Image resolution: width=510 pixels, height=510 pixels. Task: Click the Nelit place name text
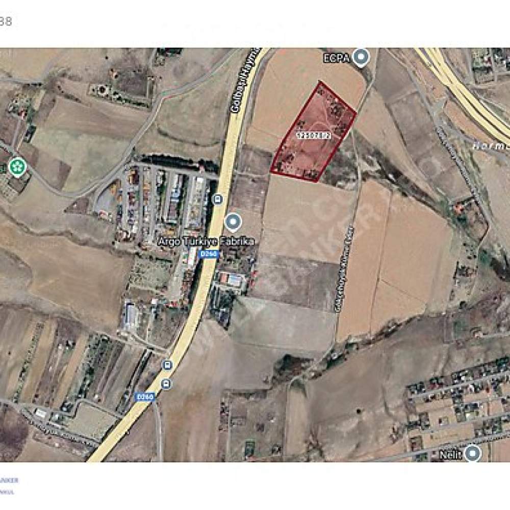[450, 455]
